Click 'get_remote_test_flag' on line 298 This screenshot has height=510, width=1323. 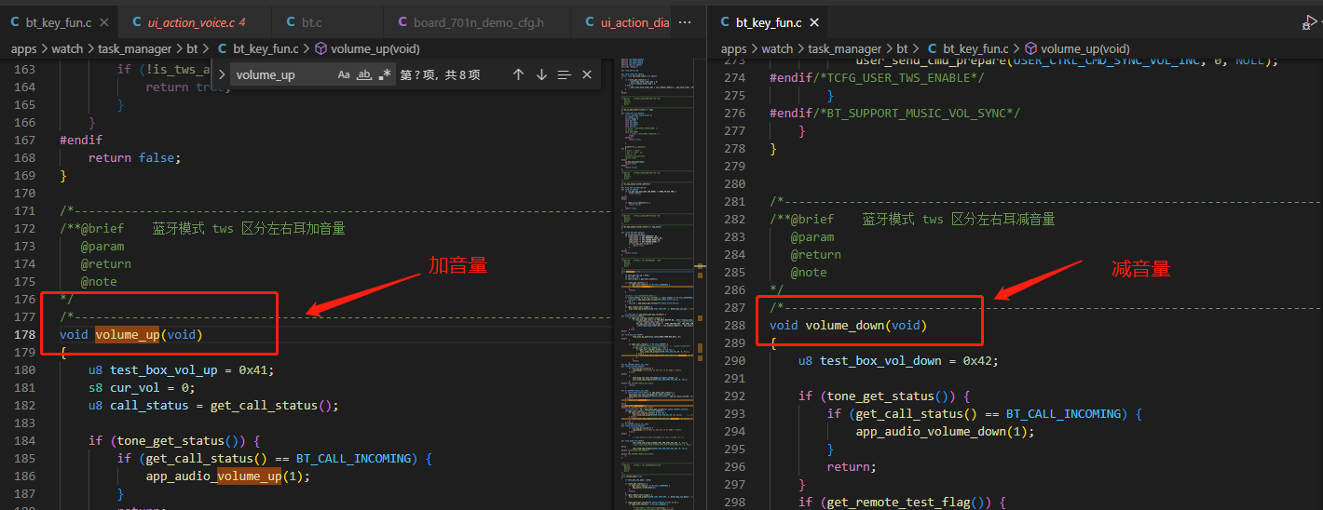[899, 502]
